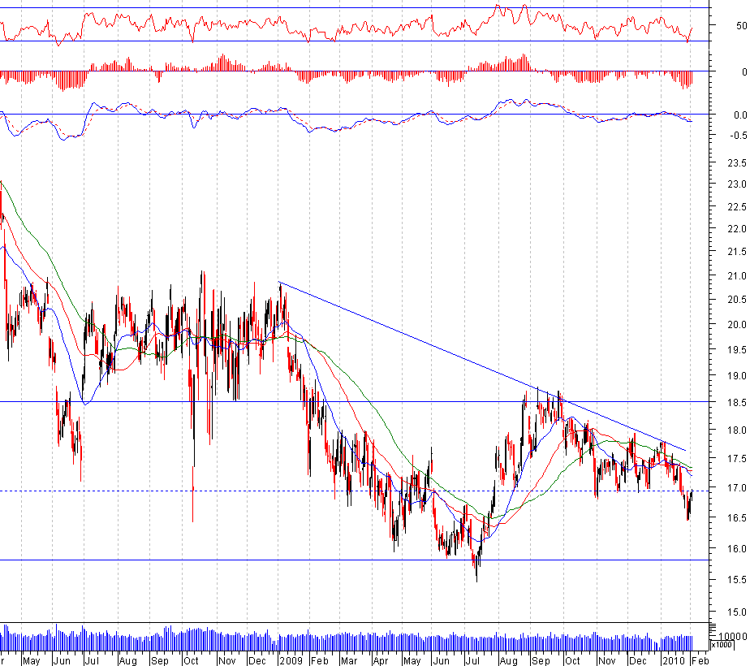
Task: Select the x1000 volume multiplier box
Action: 722,644
